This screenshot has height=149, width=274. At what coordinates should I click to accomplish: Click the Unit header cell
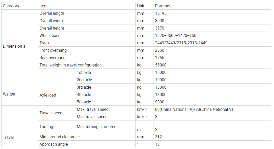[141, 6]
